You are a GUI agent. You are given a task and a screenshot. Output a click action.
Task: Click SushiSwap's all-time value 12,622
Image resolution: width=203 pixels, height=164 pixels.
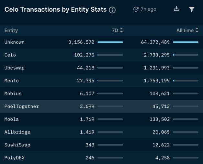pyautogui.click(x=161, y=145)
